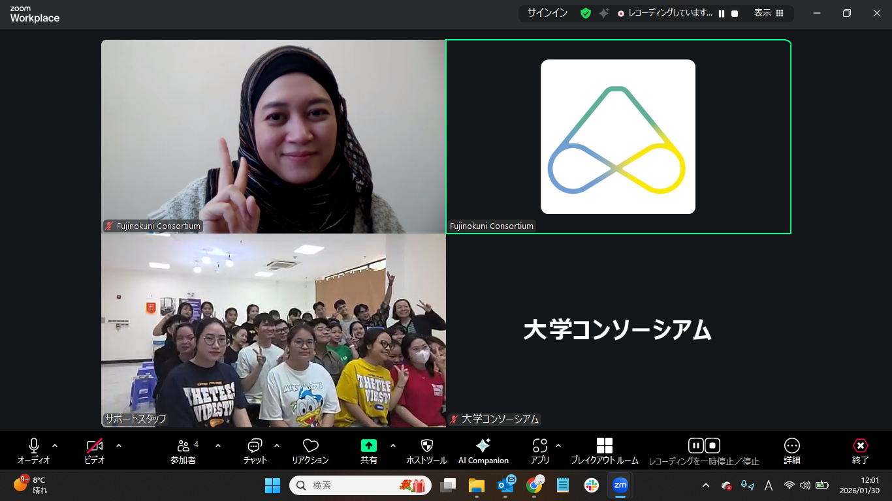Viewport: 892px width, 501px height.
Task: Turn on camera with Video (ビデオ) button
Action: coord(95,450)
